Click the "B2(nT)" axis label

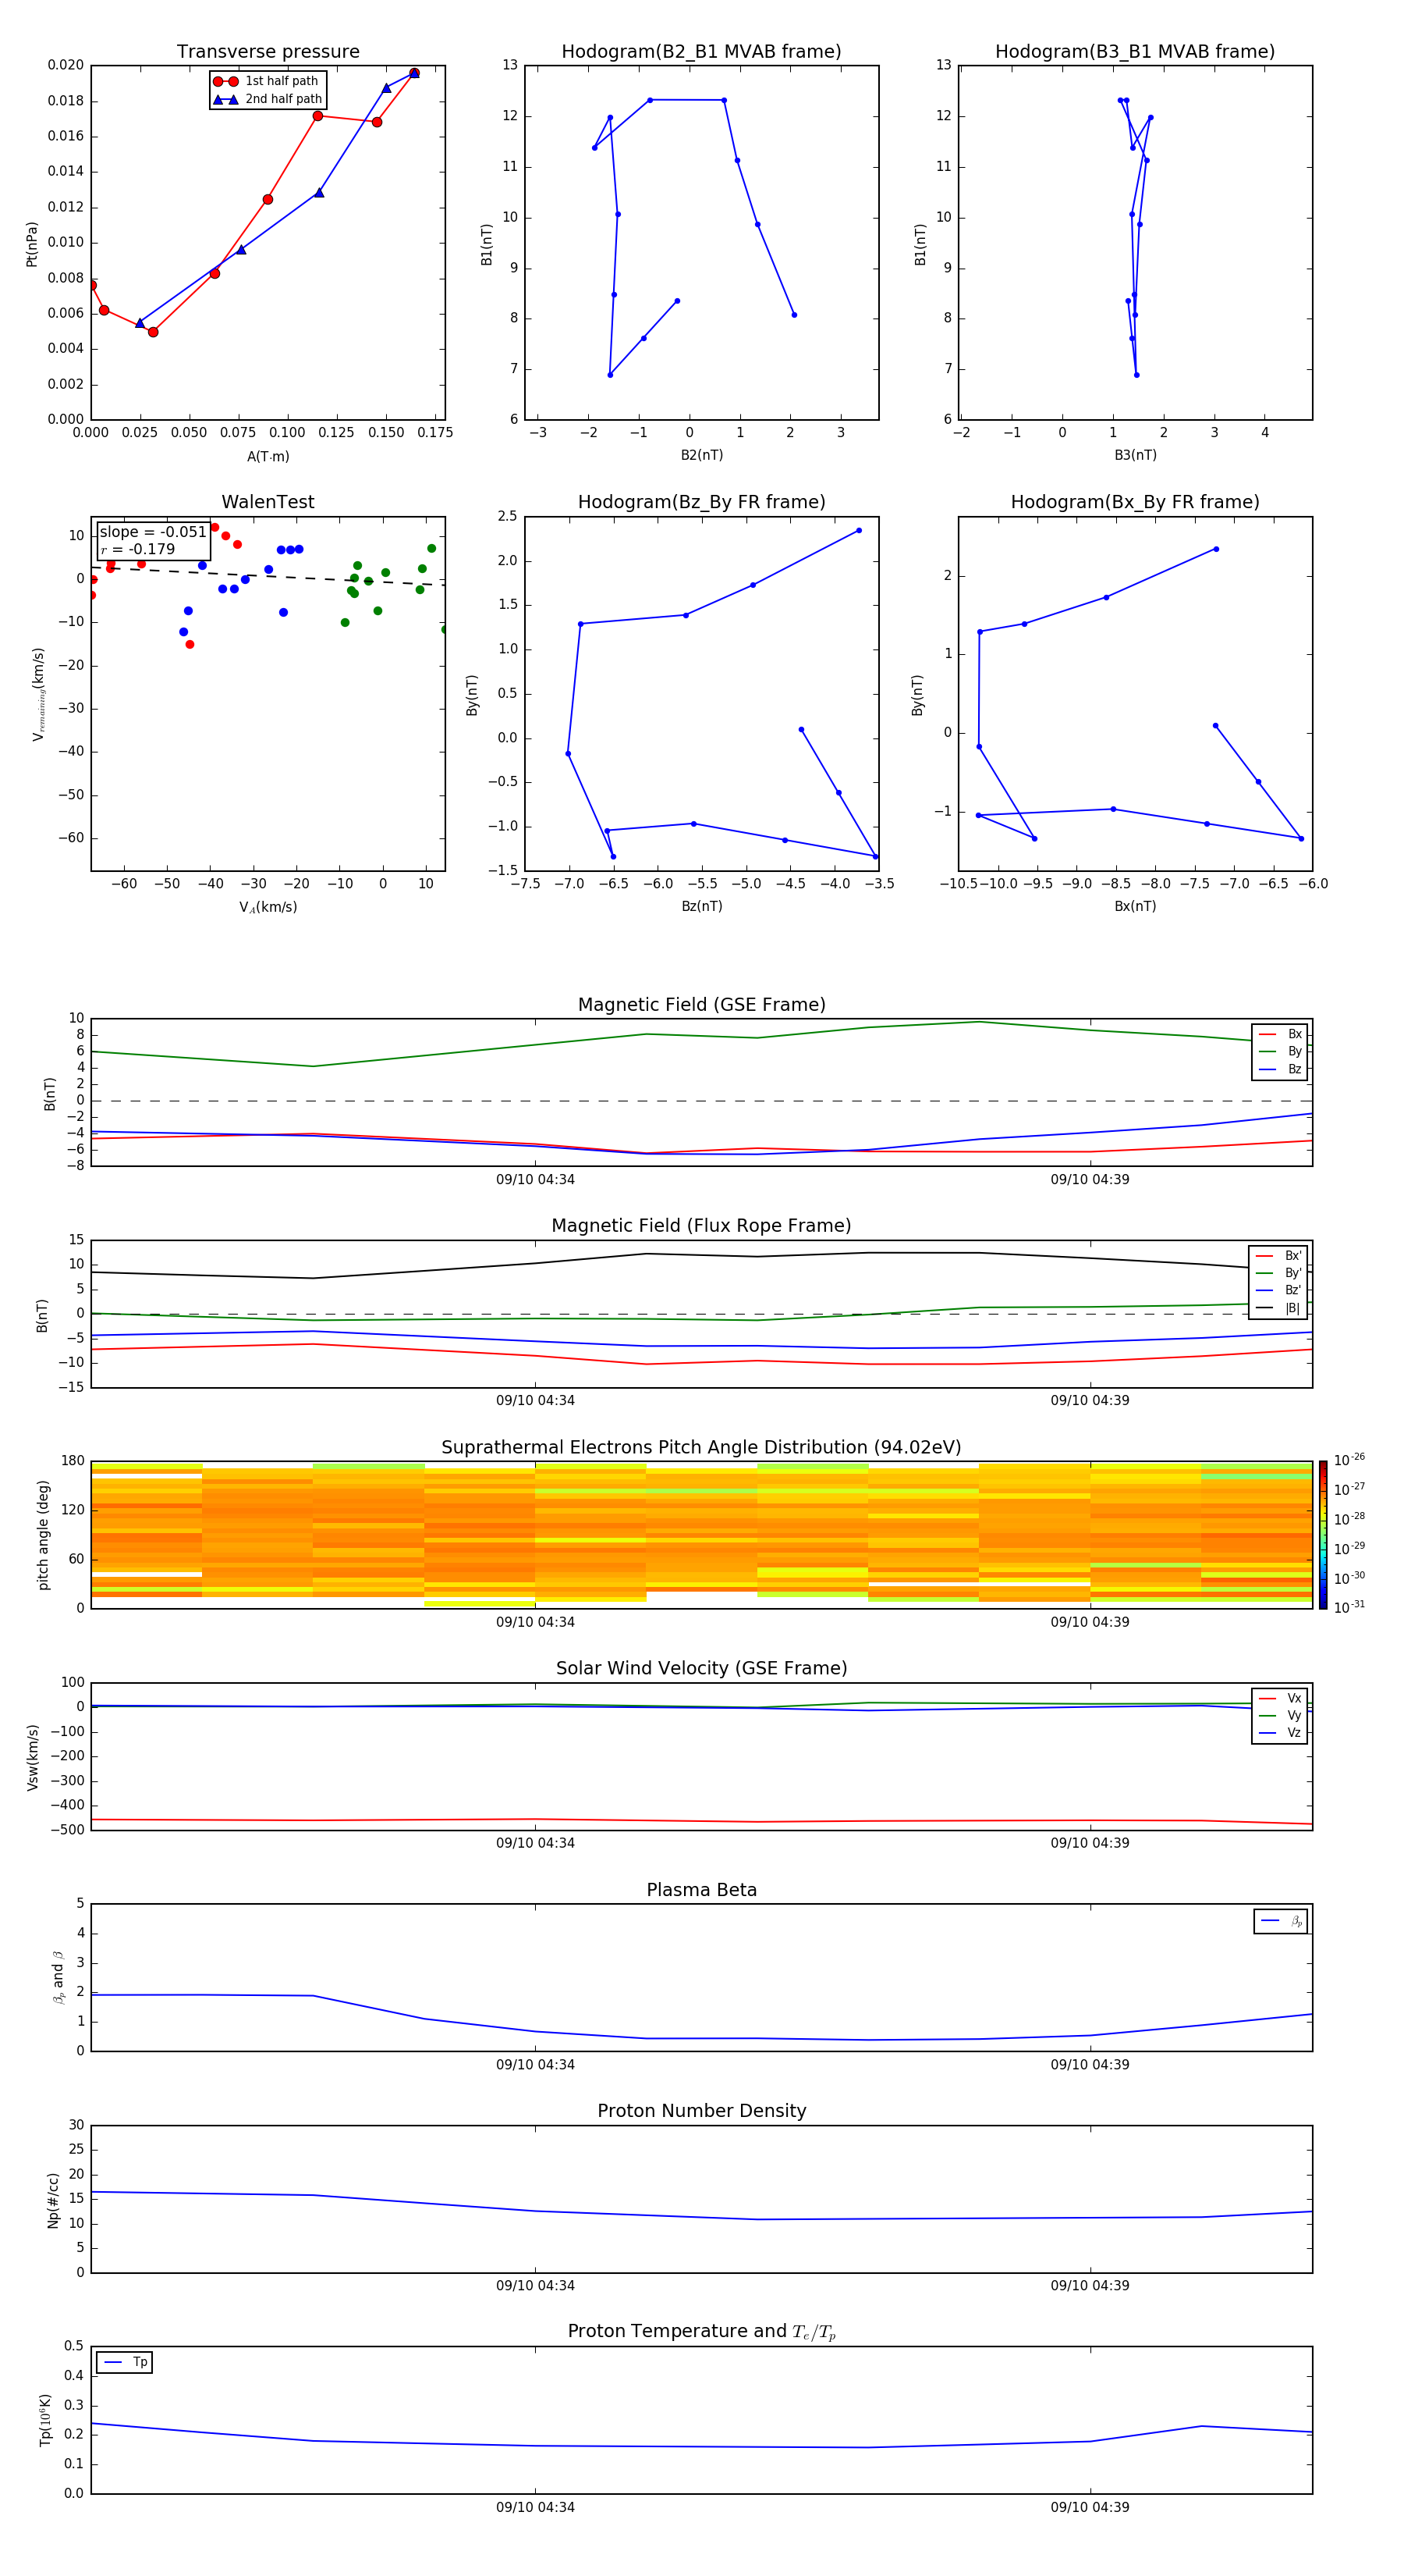701,455
